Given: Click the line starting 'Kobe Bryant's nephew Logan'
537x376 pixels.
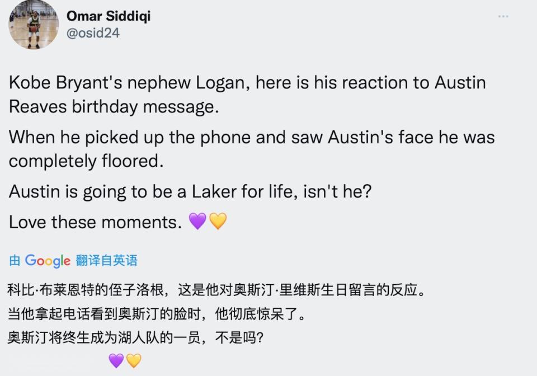Looking at the screenshot, I should tap(247, 83).
